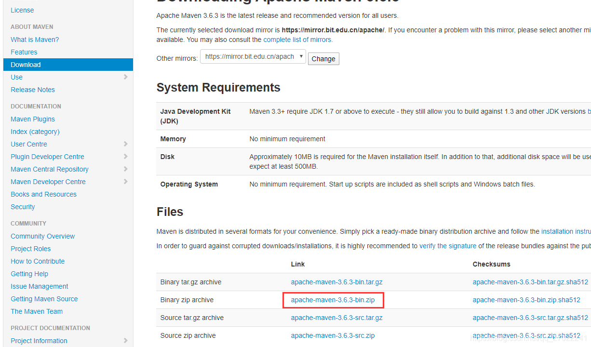Click Source tar.gz archive cell
Screen dimensions: 591x347
coord(192,318)
